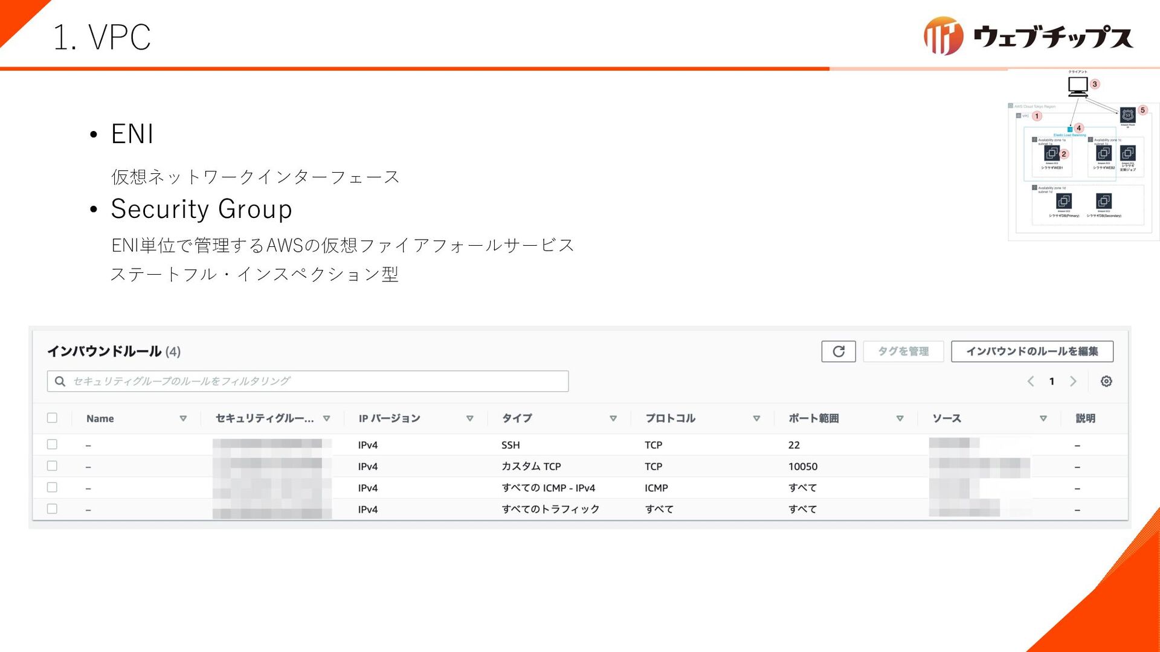Click the Primary DB EC2 icon
The width and height of the screenshot is (1160, 652).
(1064, 201)
